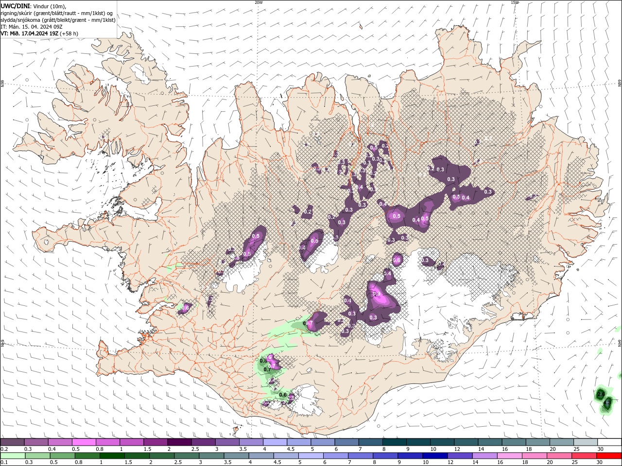
Task: Pick the purple 12 swatch in rain legend
Action: [460, 456]
